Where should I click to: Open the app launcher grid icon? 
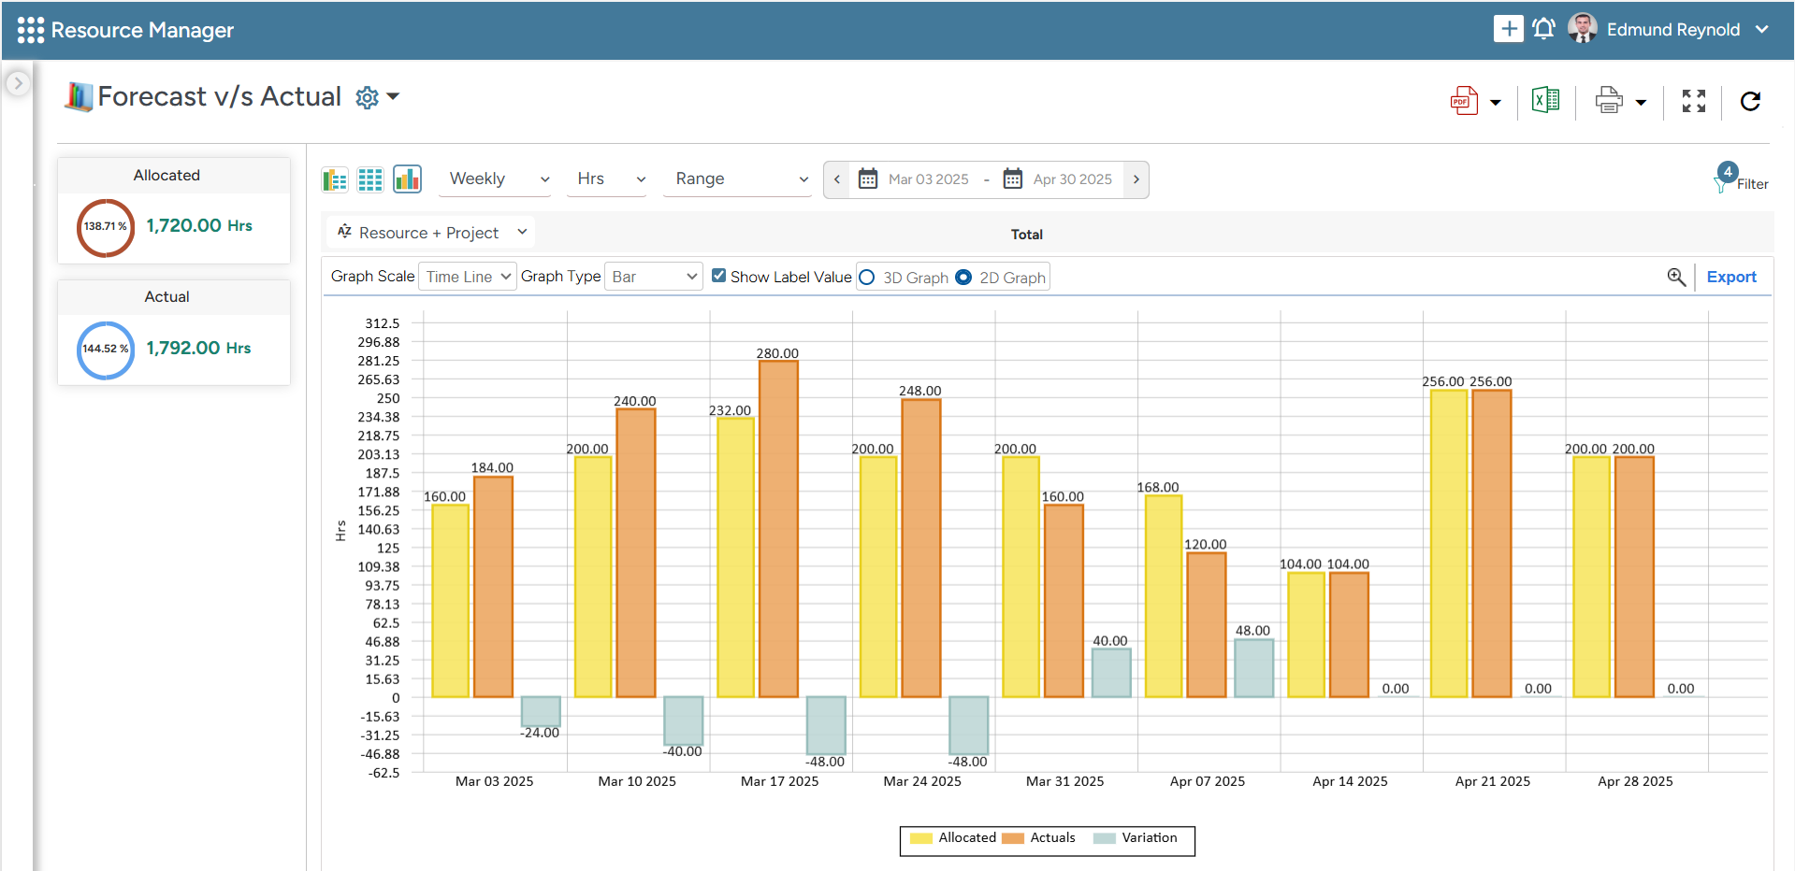click(30, 30)
